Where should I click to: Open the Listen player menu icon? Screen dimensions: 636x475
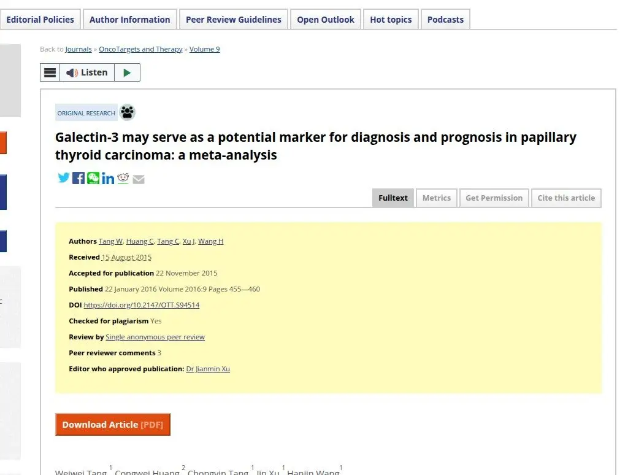50,72
